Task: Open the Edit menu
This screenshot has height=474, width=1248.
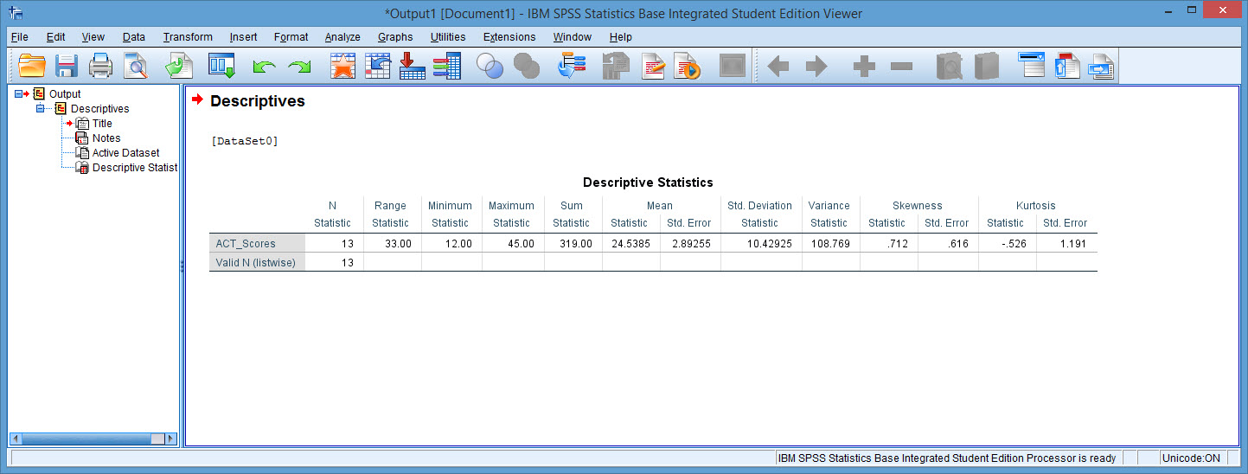Action: (55, 37)
